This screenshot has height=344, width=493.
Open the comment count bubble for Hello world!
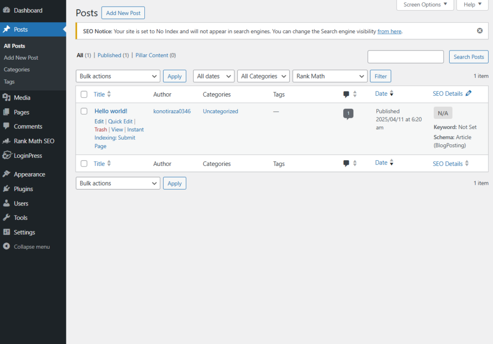pos(348,114)
